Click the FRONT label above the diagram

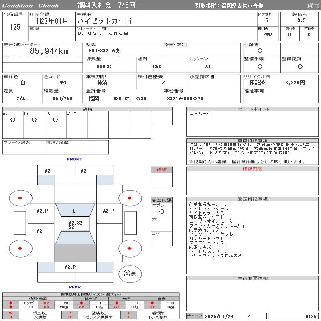click(75, 159)
